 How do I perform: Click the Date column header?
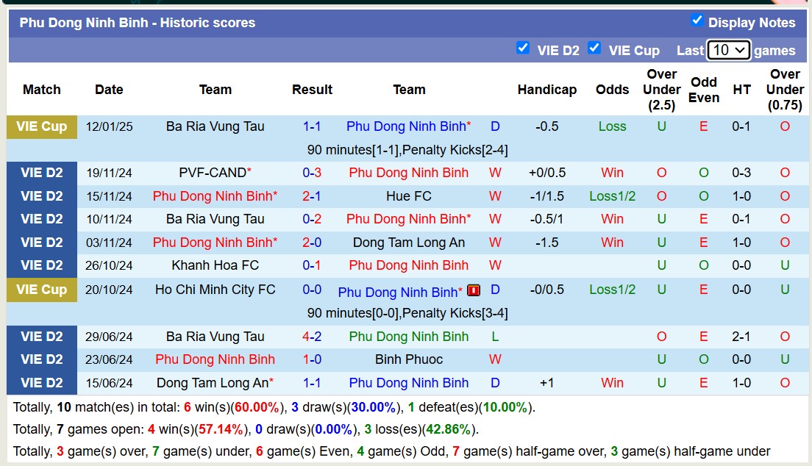pyautogui.click(x=108, y=90)
